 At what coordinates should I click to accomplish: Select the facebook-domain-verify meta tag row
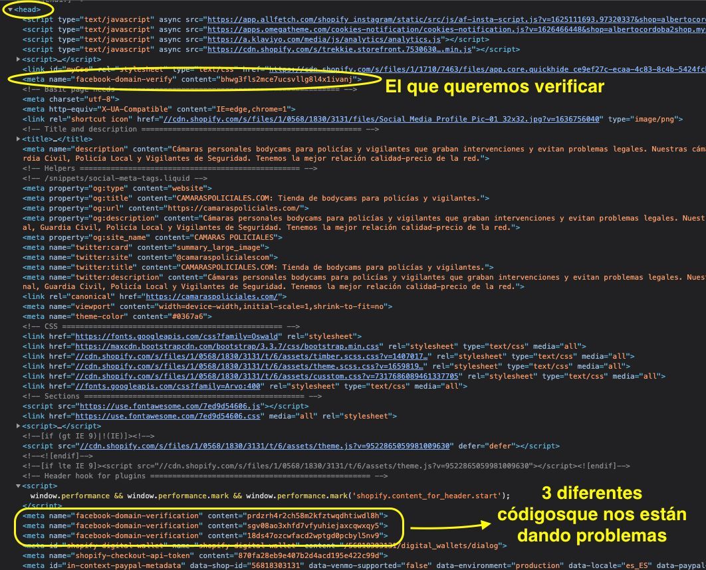pos(192,79)
